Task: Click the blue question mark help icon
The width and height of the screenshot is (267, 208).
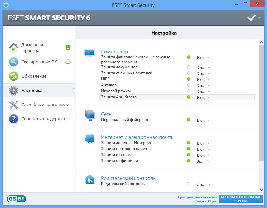Action: tap(14, 119)
